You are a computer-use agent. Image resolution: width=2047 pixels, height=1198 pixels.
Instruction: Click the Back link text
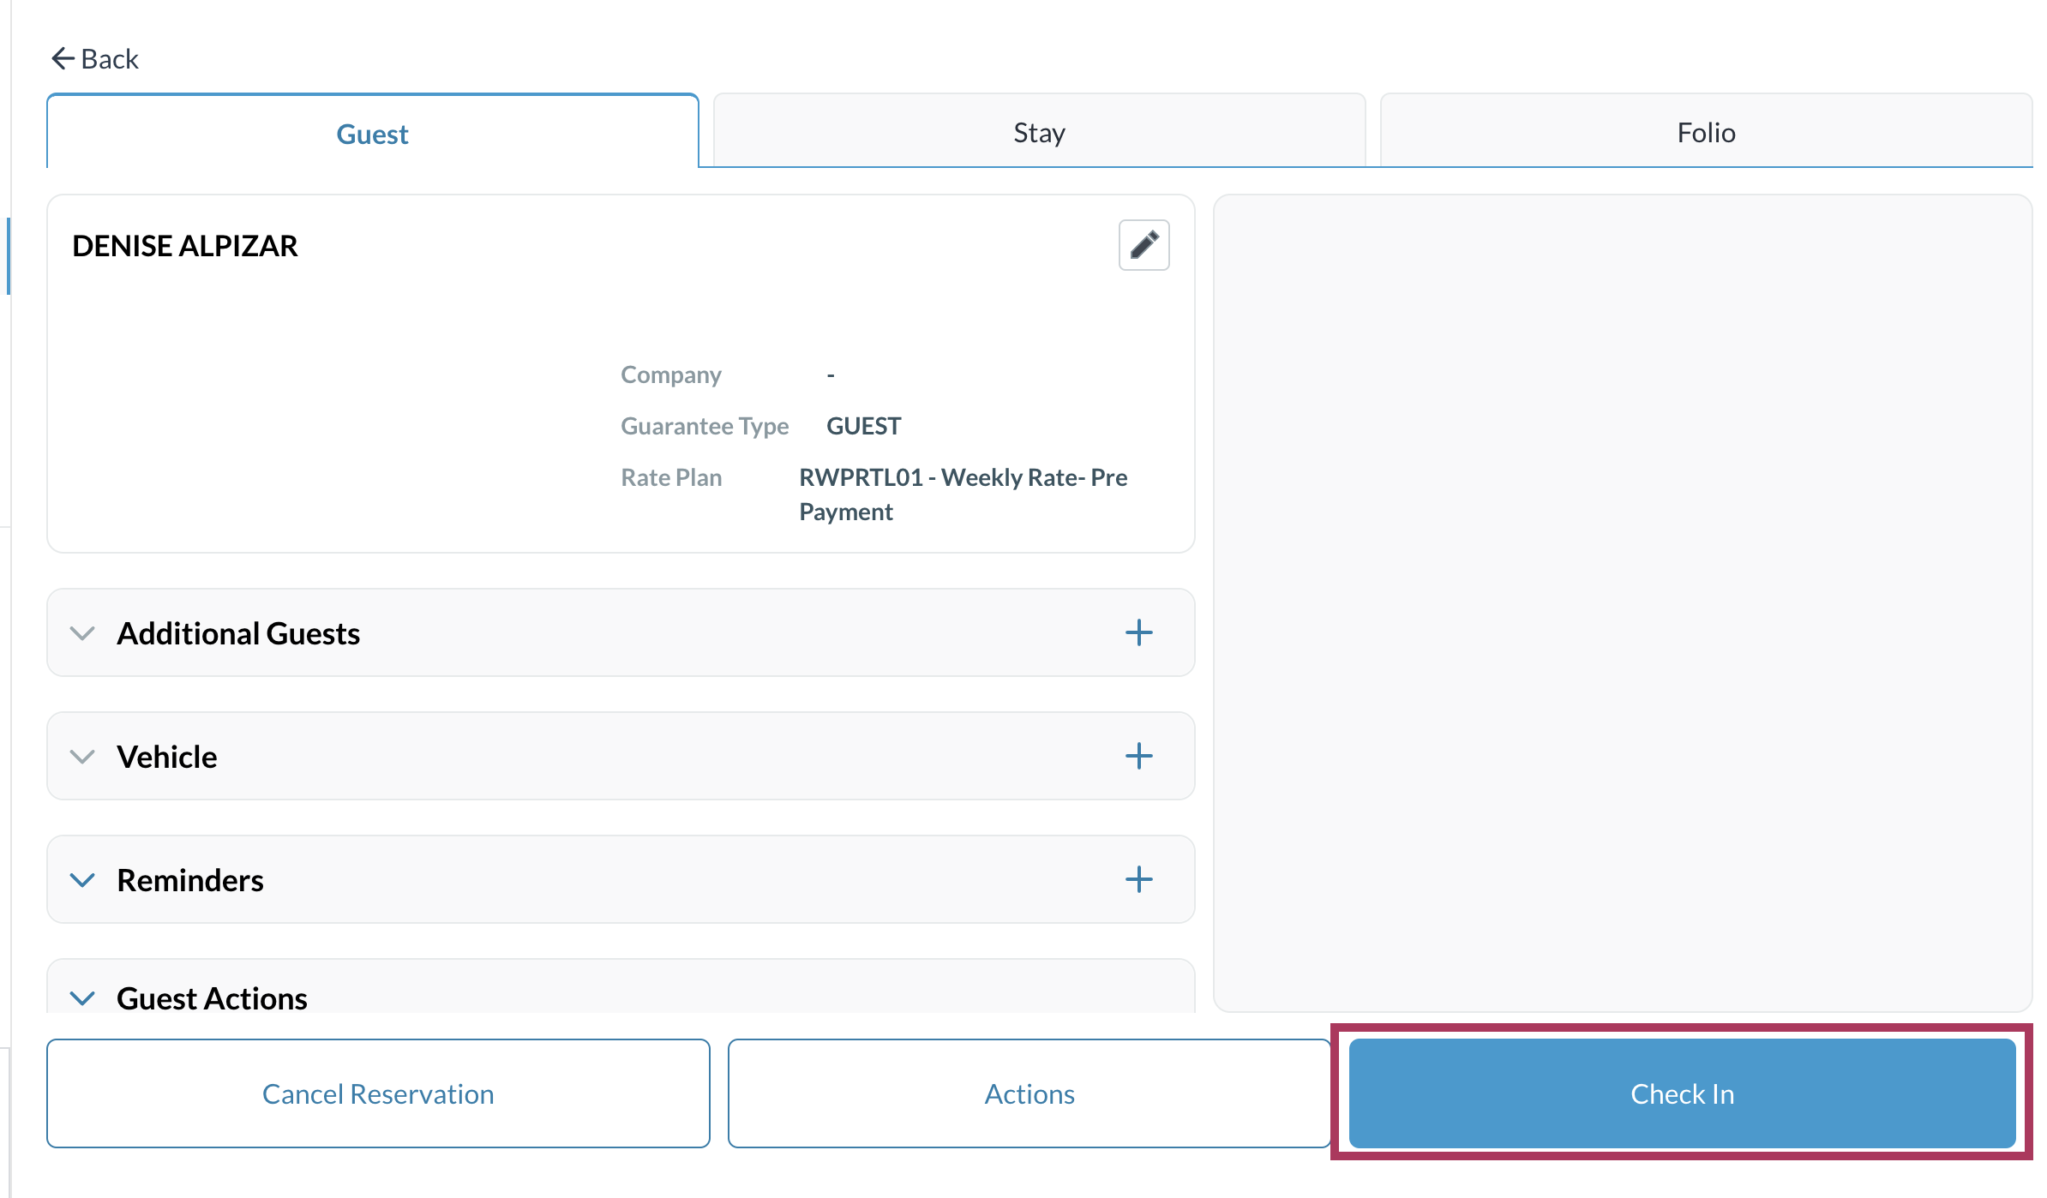[x=110, y=58]
